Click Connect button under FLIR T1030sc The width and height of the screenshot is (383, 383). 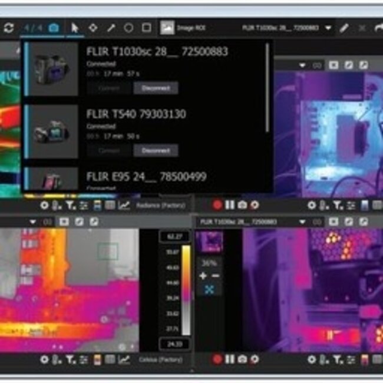click(109, 88)
